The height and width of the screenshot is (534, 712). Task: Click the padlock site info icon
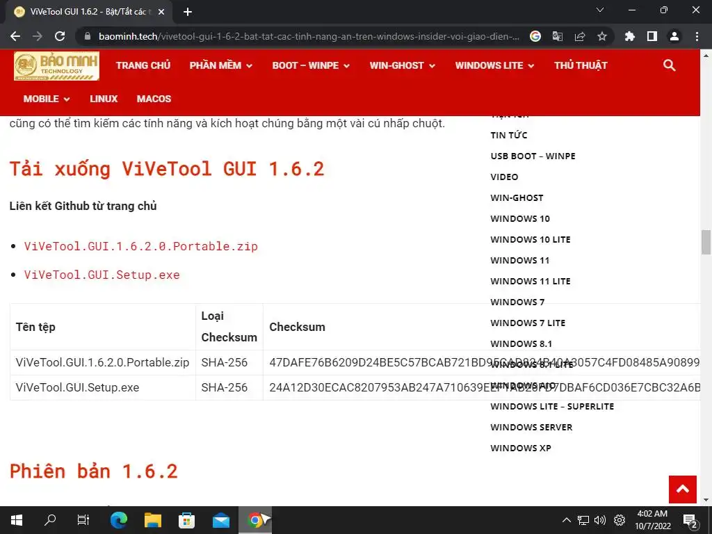tap(88, 36)
